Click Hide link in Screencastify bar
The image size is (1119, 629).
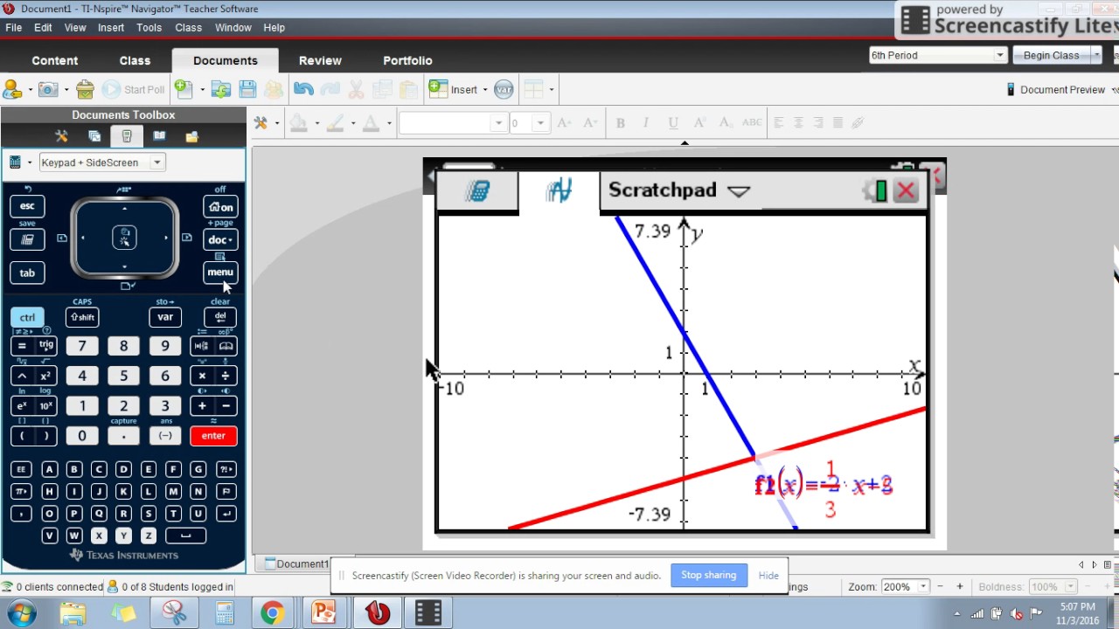pyautogui.click(x=768, y=575)
